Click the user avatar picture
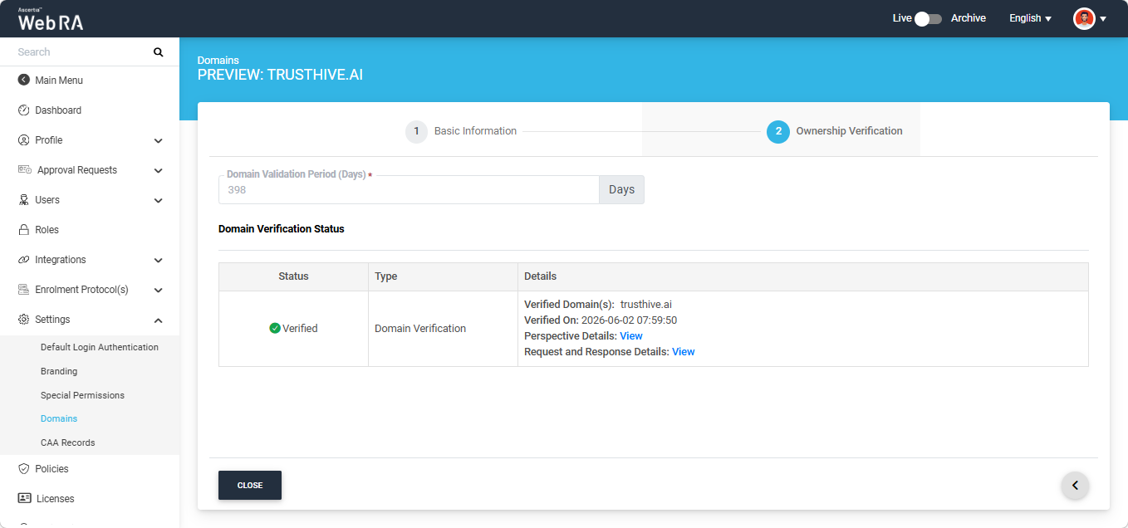 click(1084, 18)
